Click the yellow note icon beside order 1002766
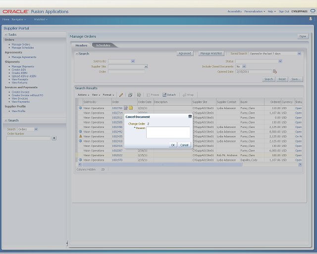 (x=131, y=108)
